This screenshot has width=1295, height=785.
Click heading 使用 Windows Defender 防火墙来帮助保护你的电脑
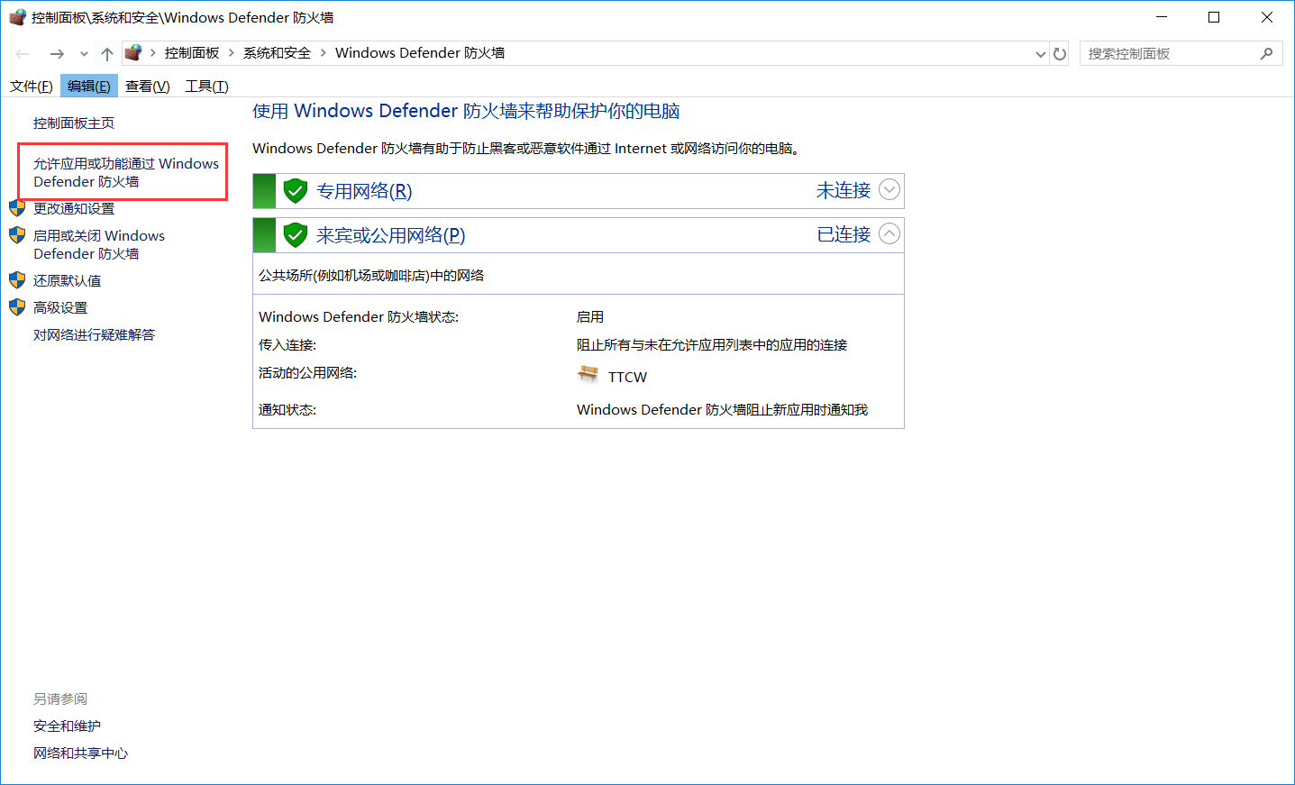[x=466, y=111]
